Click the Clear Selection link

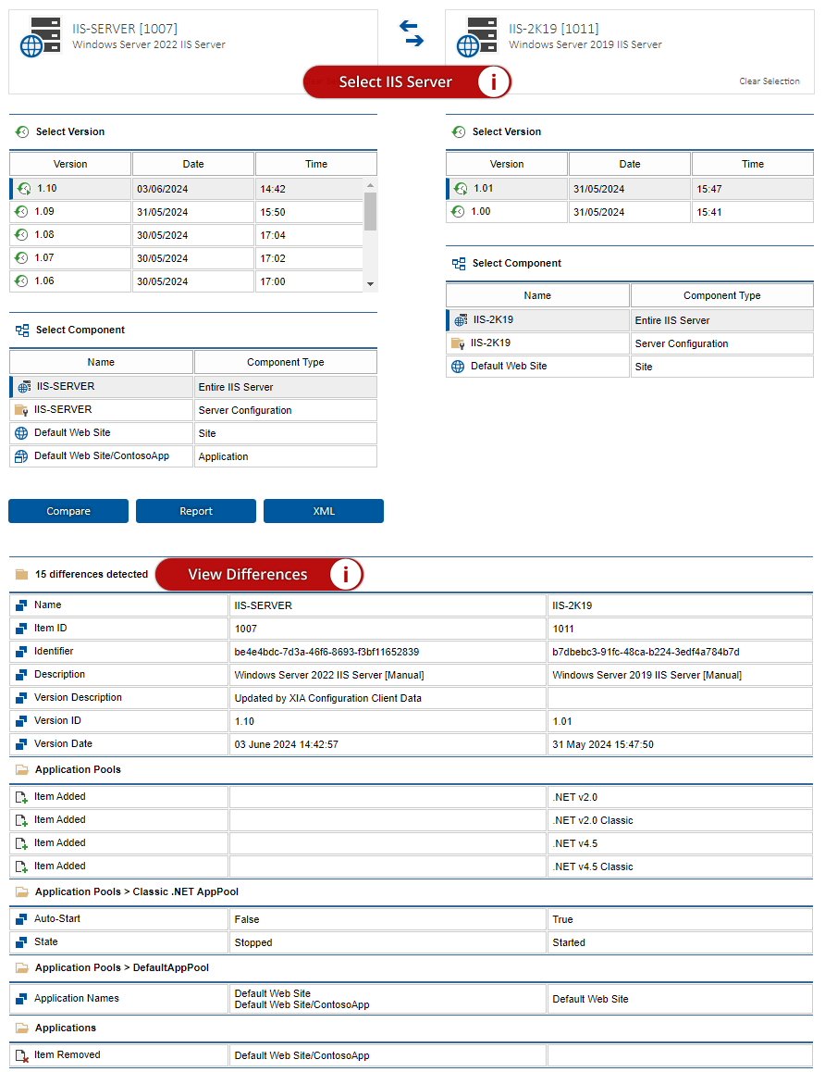coord(769,81)
